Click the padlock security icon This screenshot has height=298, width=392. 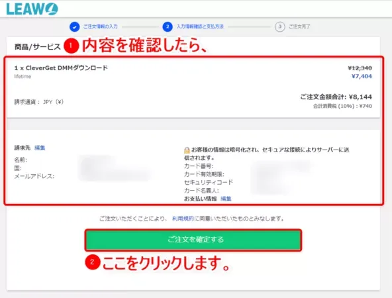pos(187,150)
